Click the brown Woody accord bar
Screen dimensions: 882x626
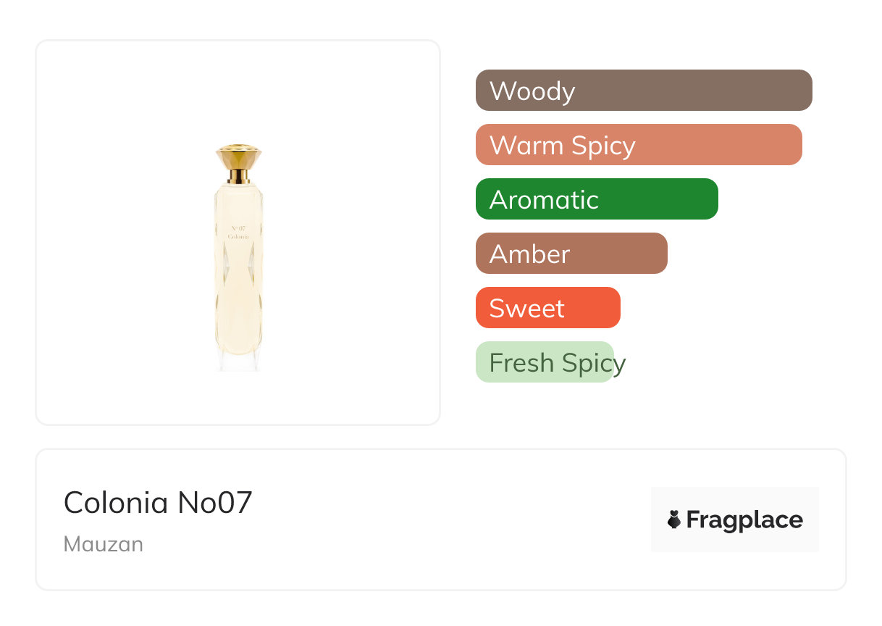tap(643, 91)
